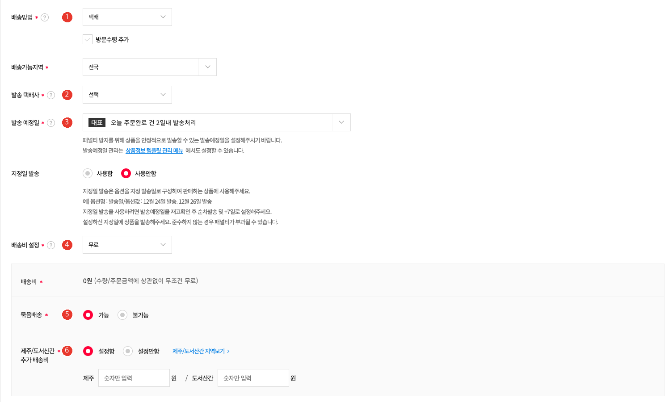Select 불가능 for 묶음배송
The height and width of the screenshot is (402, 669).
(122, 315)
